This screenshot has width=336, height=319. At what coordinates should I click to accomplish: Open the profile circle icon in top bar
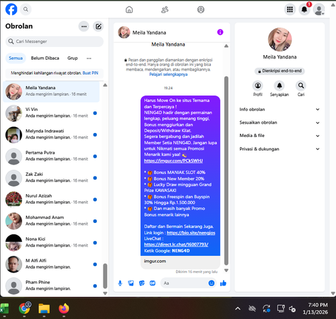pyautogui.click(x=201, y=9)
